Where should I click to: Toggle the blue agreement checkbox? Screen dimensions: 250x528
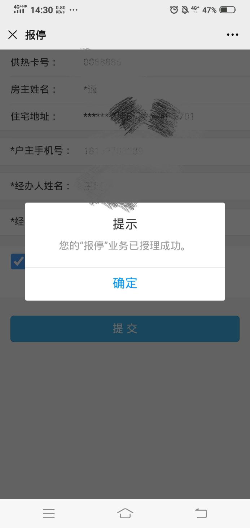click(18, 261)
